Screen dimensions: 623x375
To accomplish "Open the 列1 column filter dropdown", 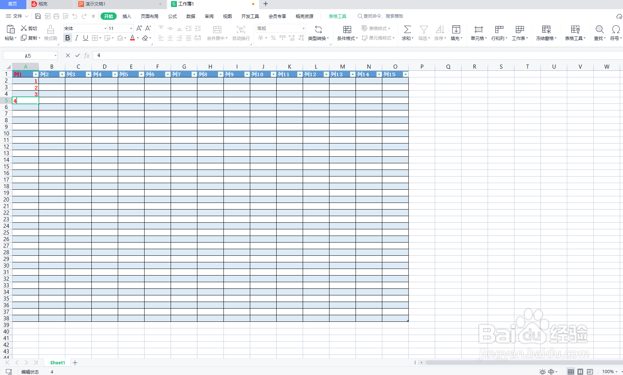I will click(x=36, y=74).
